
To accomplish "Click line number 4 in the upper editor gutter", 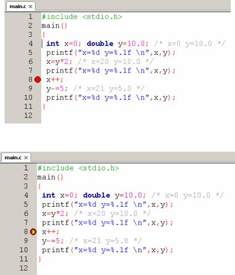I will [31, 44].
